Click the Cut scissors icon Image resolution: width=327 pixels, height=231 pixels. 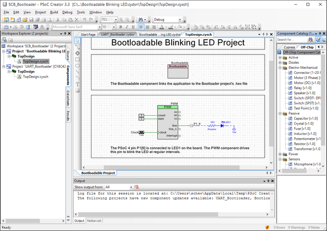[58, 20]
